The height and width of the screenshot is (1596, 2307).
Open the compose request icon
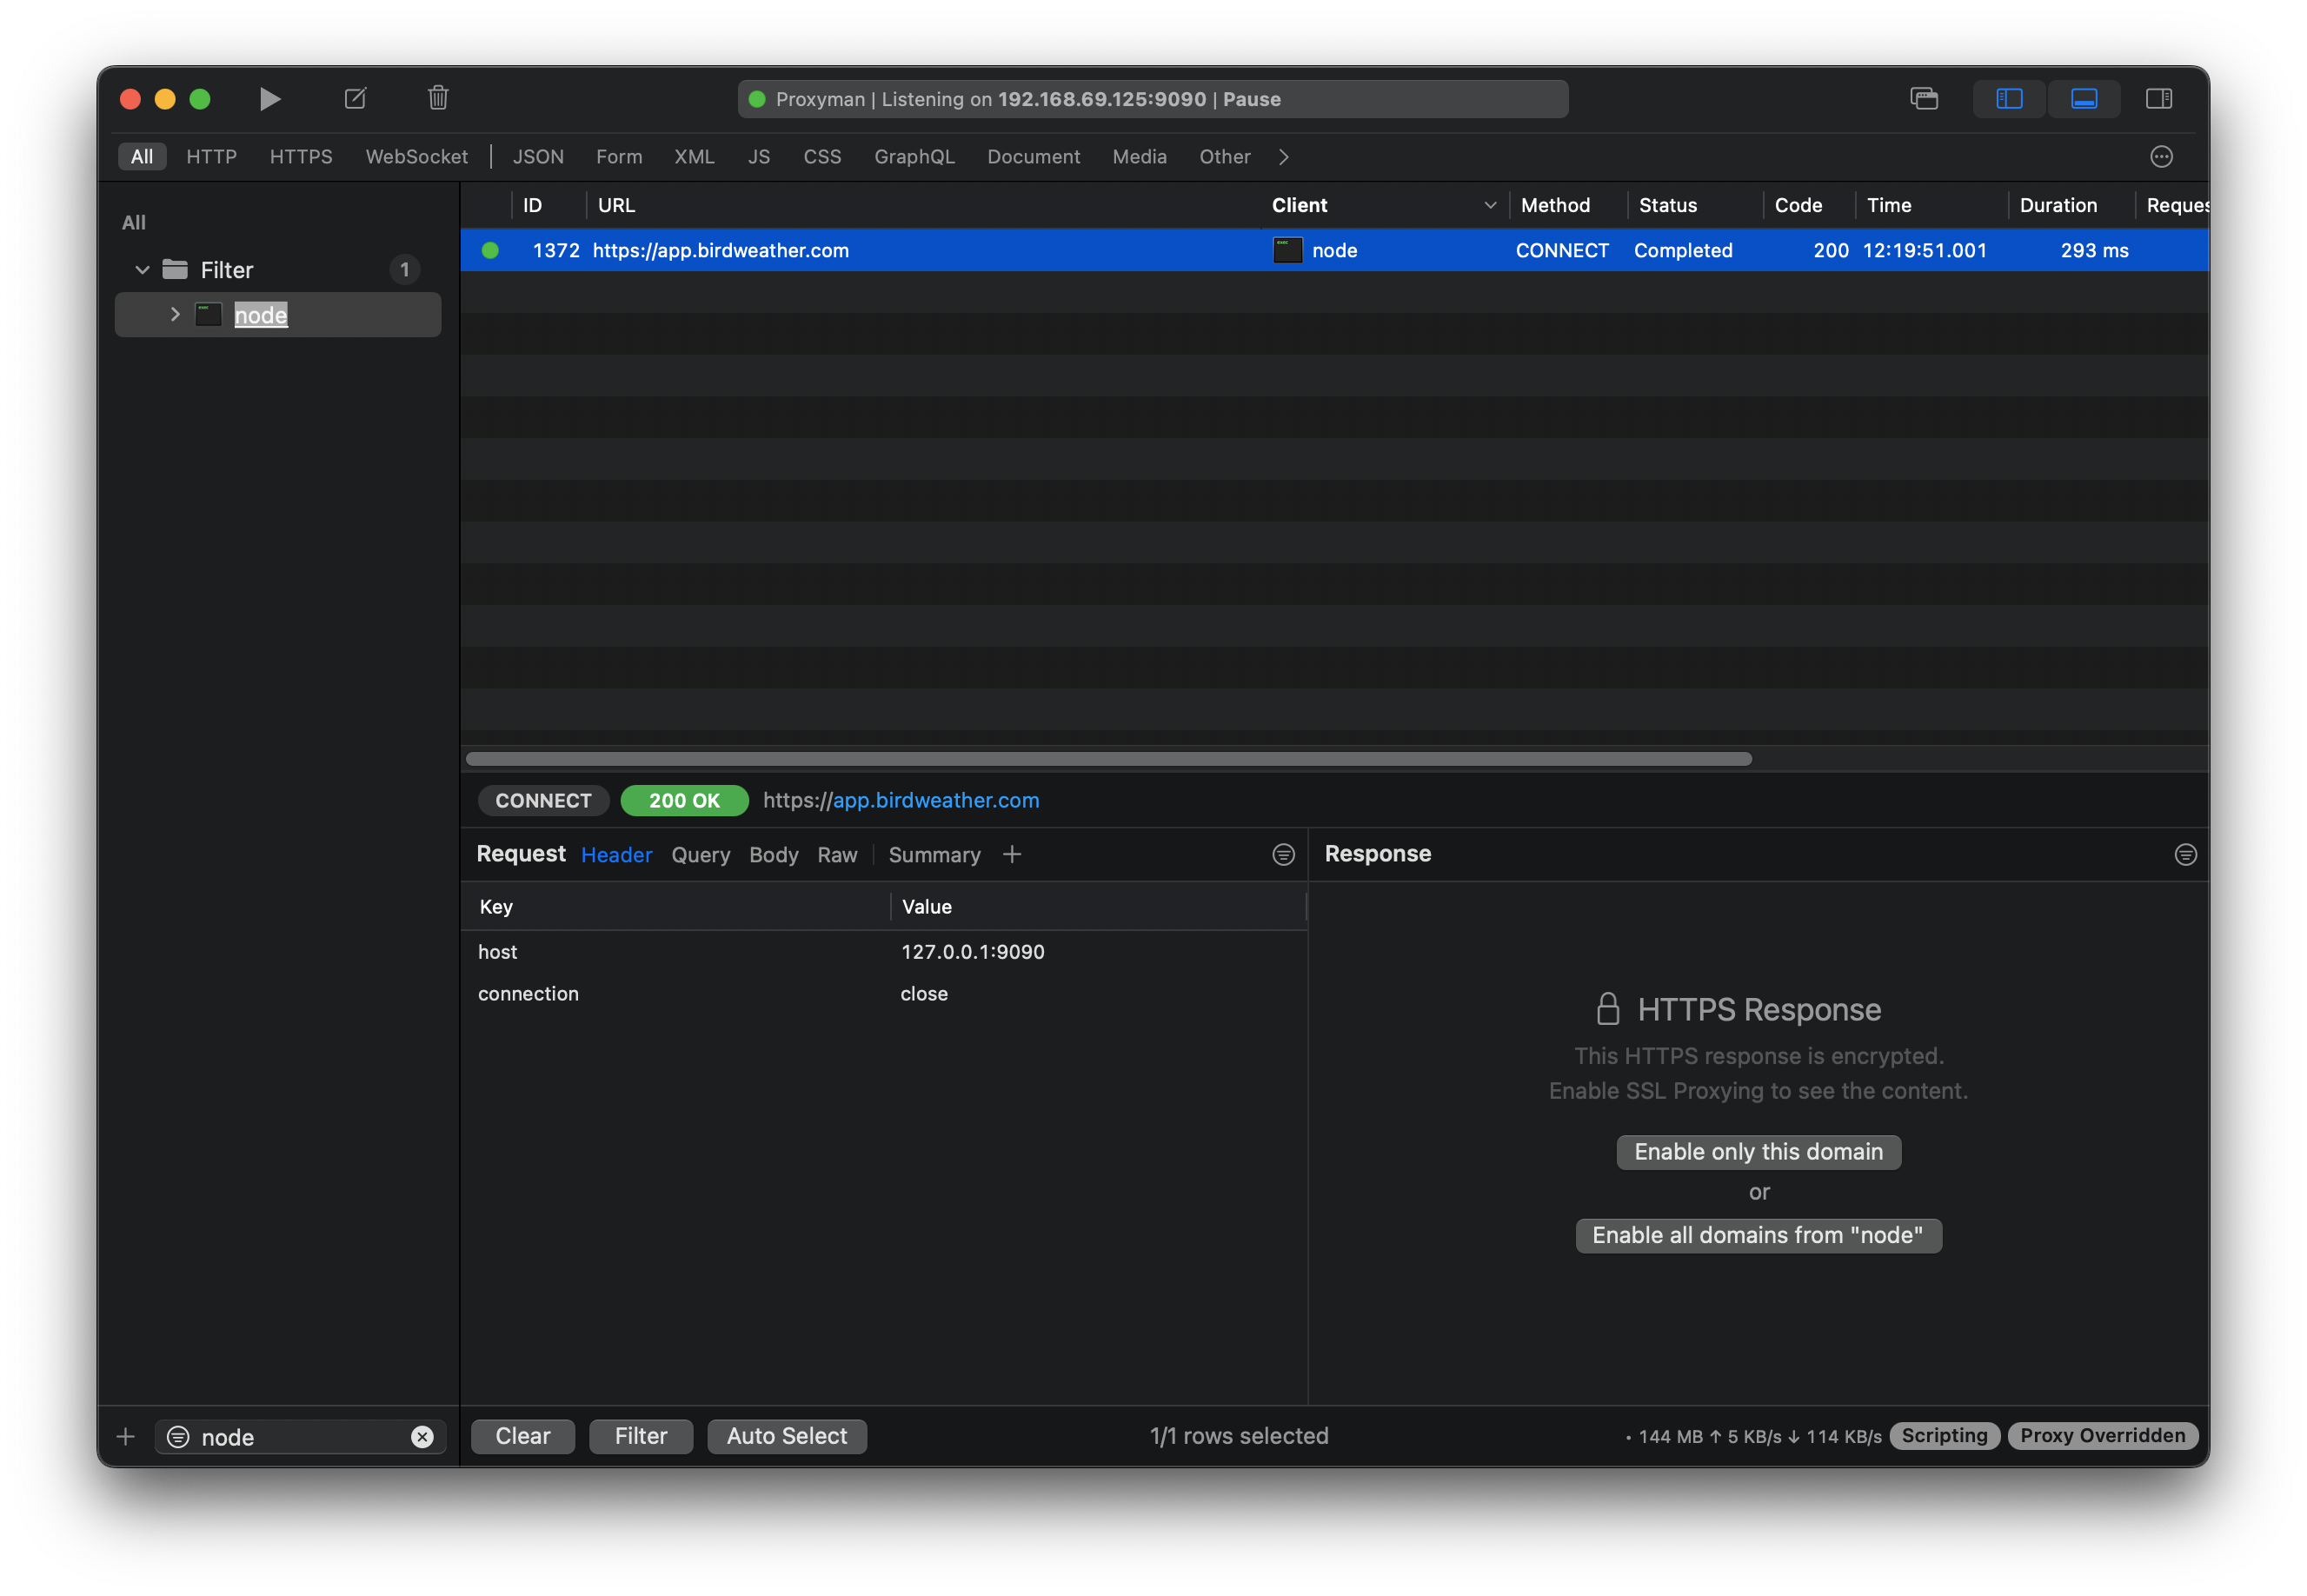pos(355,98)
